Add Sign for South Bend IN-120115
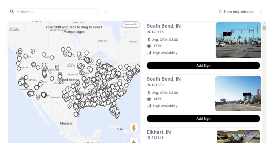 click(x=203, y=66)
